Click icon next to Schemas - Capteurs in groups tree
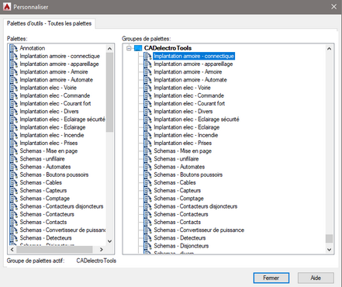The height and width of the screenshot is (287, 342). click(x=147, y=191)
